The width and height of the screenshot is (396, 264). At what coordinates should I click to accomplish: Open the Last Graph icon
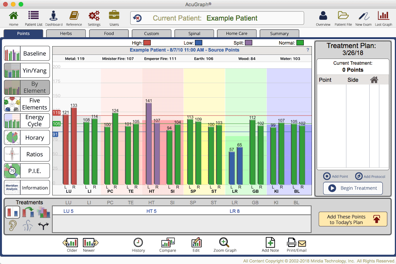pos(383,16)
